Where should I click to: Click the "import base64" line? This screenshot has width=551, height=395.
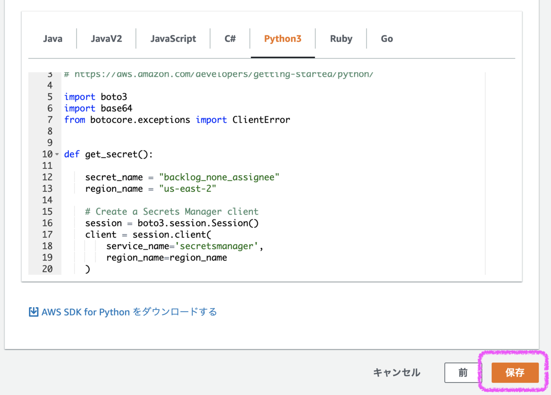(98, 109)
